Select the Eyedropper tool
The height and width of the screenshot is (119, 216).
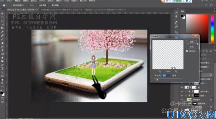pyautogui.click(x=2, y=32)
